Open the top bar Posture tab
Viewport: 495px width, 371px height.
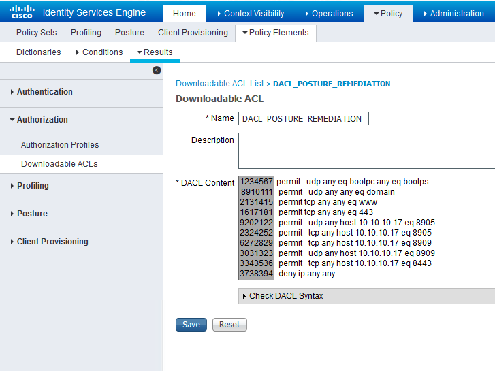click(x=129, y=33)
